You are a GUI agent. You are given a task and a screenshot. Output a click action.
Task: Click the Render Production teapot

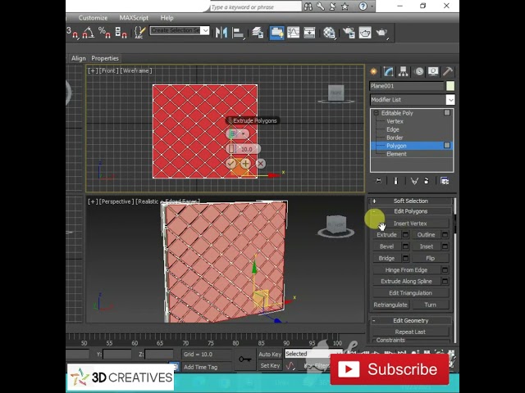click(x=381, y=33)
